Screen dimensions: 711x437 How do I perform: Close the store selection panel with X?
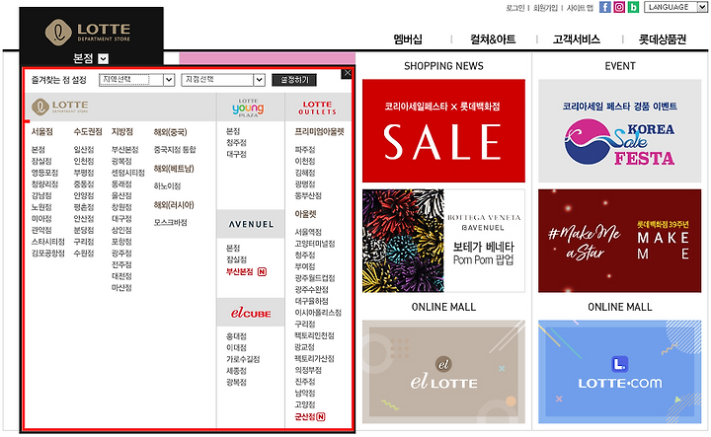(348, 73)
